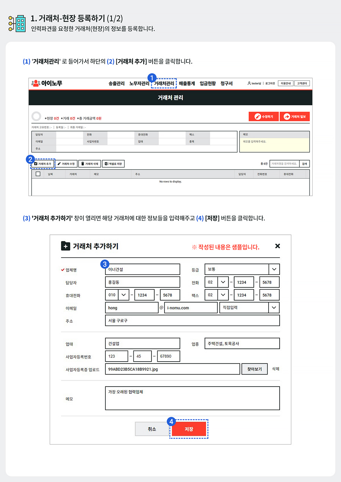Open the 입금현황 menu
The width and height of the screenshot is (341, 482).
point(208,83)
